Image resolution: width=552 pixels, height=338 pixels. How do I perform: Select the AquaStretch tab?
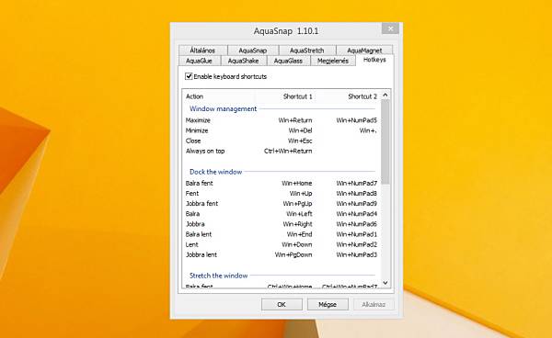307,51
